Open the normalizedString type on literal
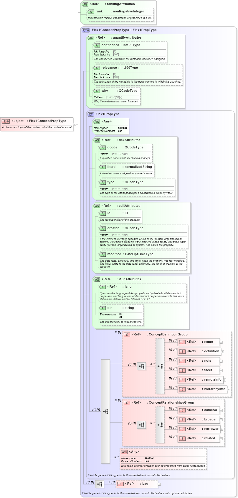 (138, 167)
